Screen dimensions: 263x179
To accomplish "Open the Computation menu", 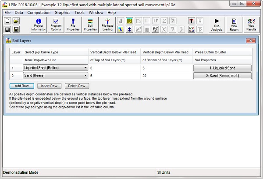I will (39, 13).
